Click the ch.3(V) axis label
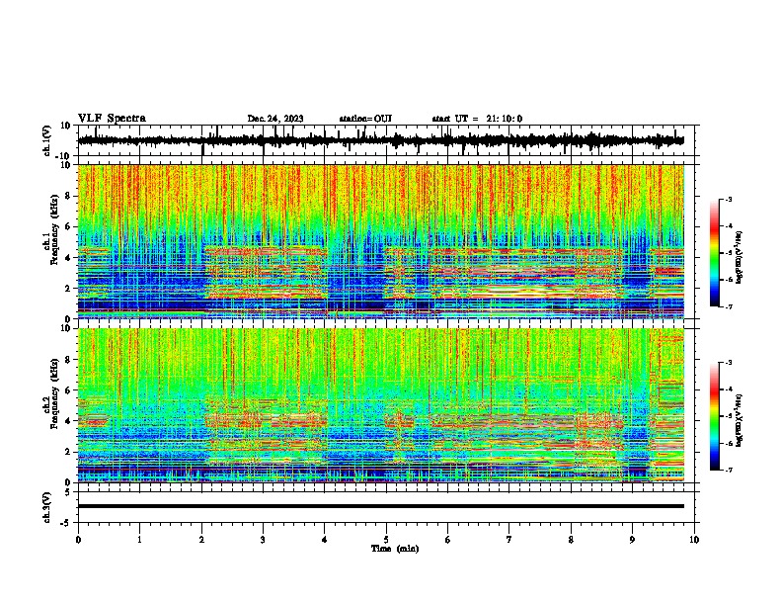The height and width of the screenshot is (605, 782). coord(47,508)
